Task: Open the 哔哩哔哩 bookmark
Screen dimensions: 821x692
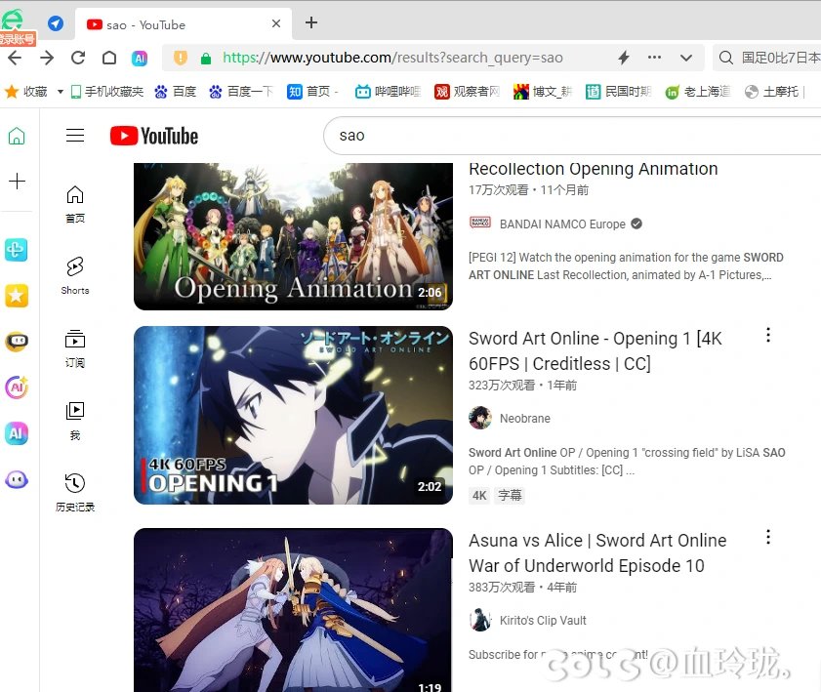Action: click(x=388, y=92)
